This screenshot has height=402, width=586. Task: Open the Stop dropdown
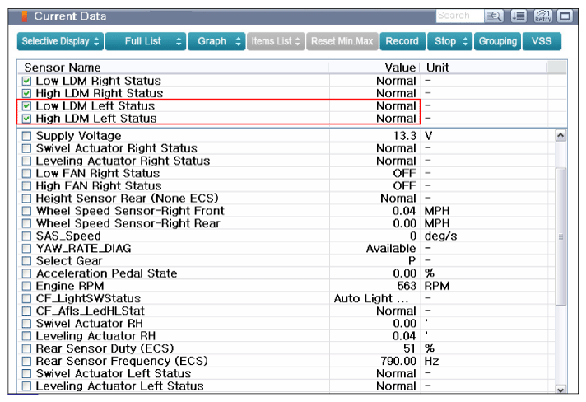450,41
